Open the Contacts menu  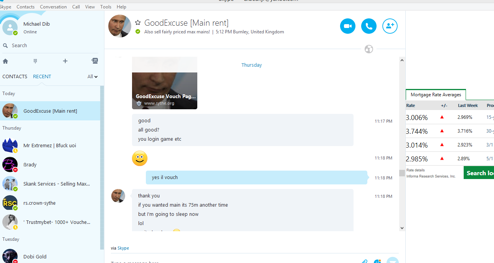point(25,7)
